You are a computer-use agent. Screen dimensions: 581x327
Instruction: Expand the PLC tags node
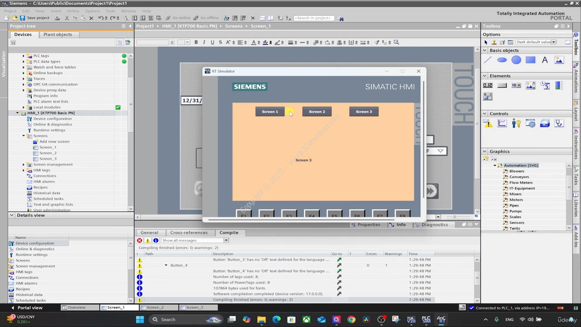pos(24,56)
